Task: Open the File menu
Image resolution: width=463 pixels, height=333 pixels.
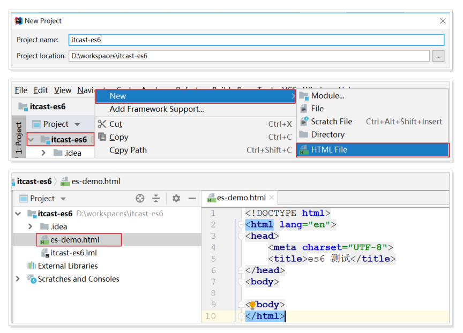Action: 21,90
